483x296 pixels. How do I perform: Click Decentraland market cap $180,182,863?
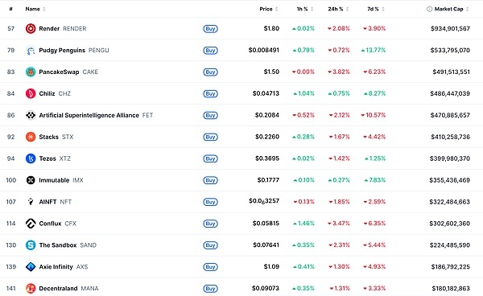click(x=451, y=288)
